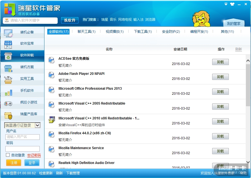Focus the software keyword search field
251x178 pixels.
point(30,20)
